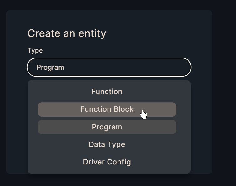The height and width of the screenshot is (186, 236).
Task: Click the first option, Function
Action: pyautogui.click(x=107, y=92)
